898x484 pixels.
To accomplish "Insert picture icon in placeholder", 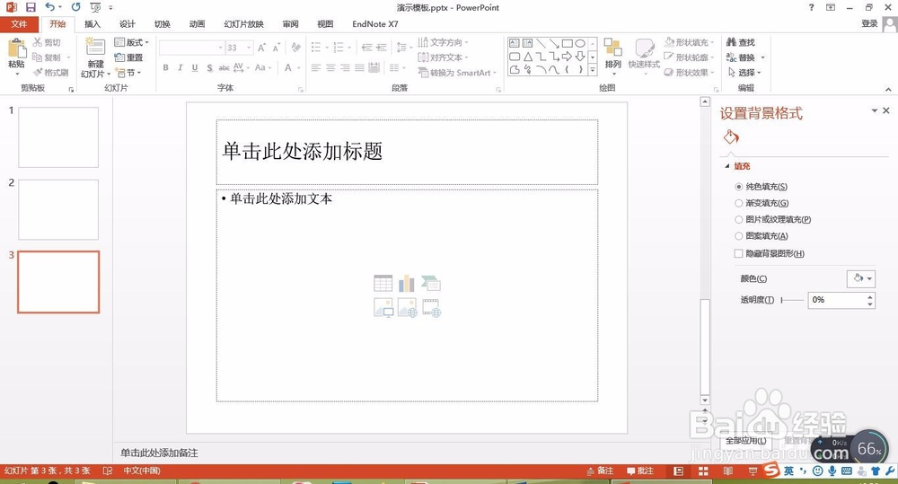I will (383, 308).
